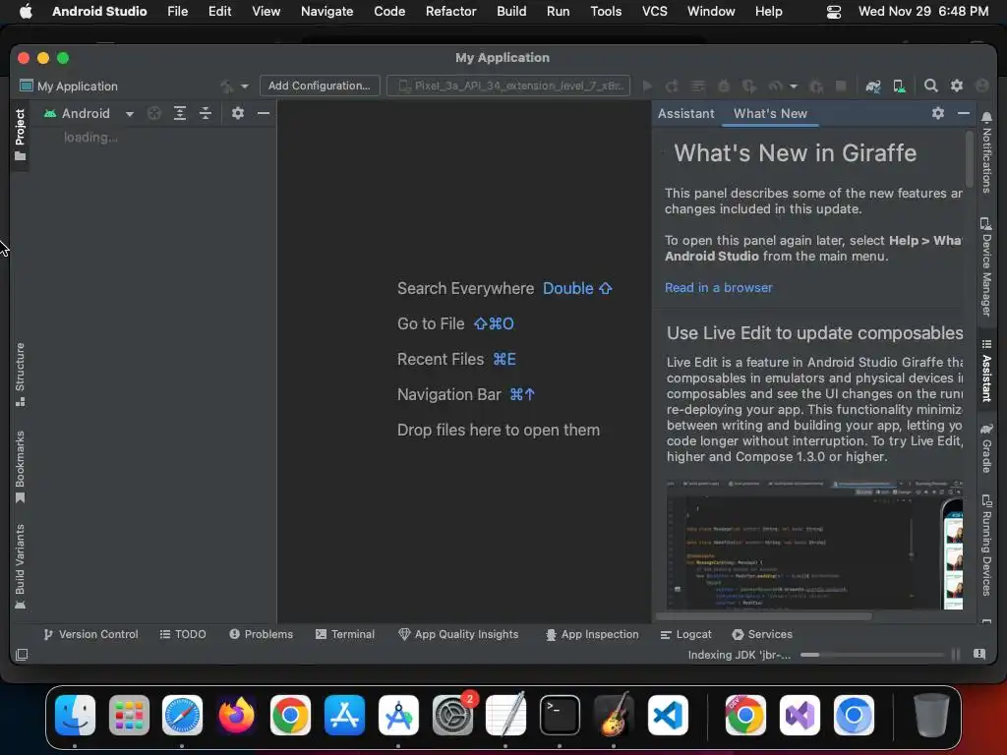
Task: Open the App Inspection tool window
Action: click(x=592, y=634)
